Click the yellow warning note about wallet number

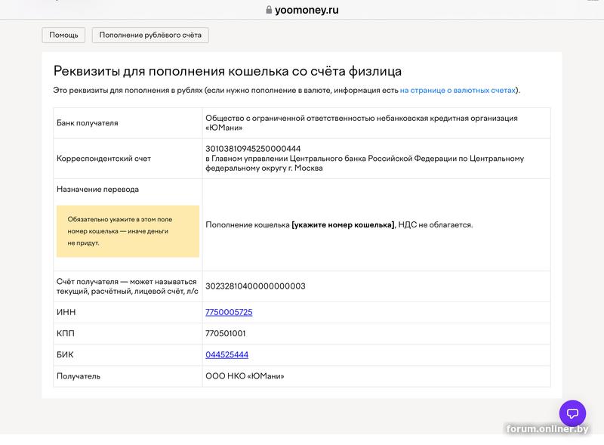point(128,231)
